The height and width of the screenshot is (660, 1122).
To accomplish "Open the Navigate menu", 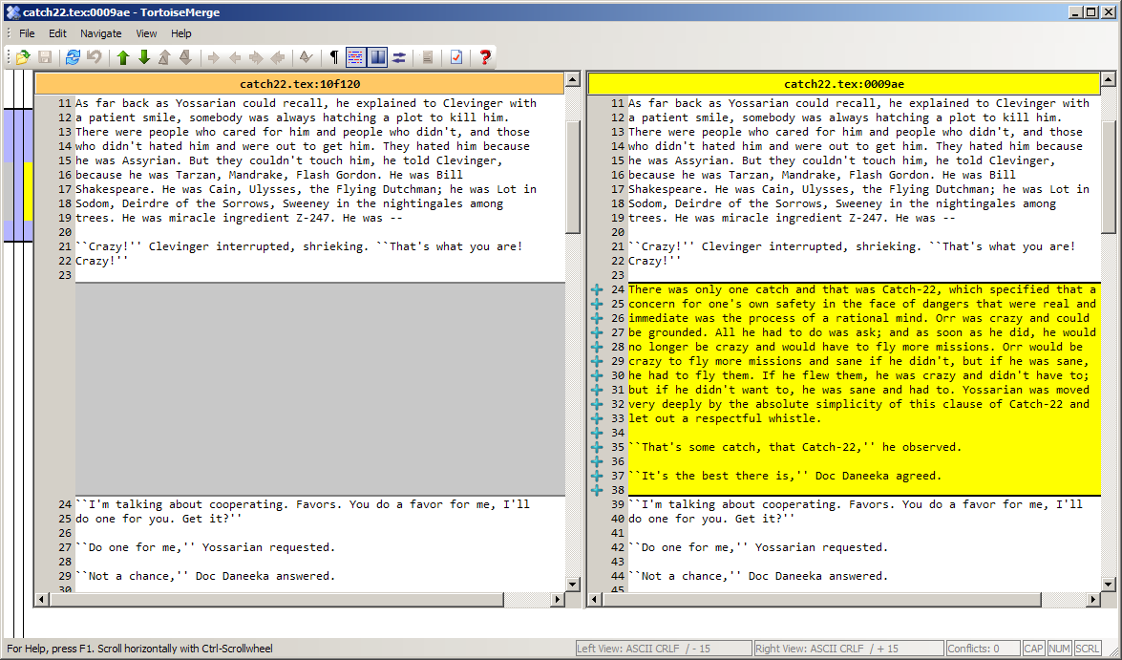I will point(101,33).
